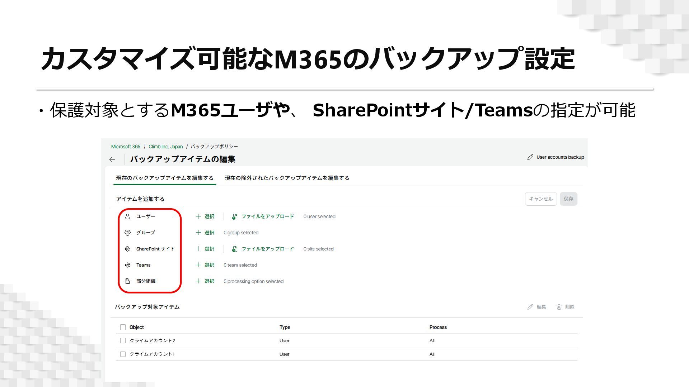Check the クライムアカウント2 row checkbox
Viewport: 689px width, 387px height.
(x=123, y=341)
